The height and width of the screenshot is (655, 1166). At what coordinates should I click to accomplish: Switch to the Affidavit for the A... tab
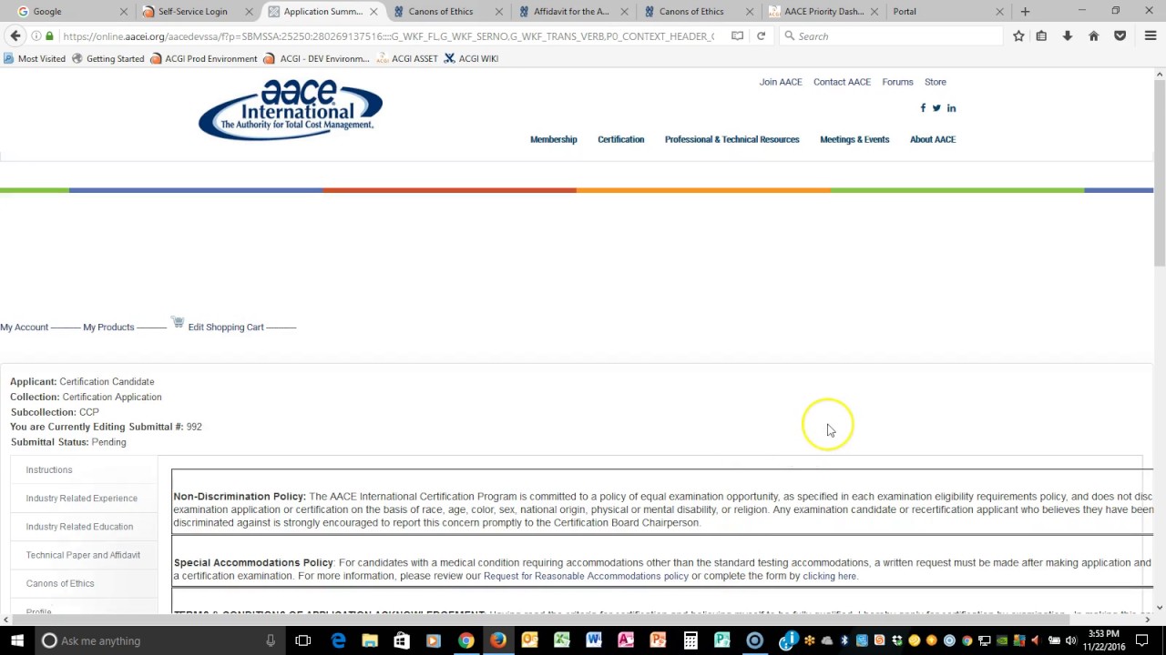pyautogui.click(x=570, y=11)
